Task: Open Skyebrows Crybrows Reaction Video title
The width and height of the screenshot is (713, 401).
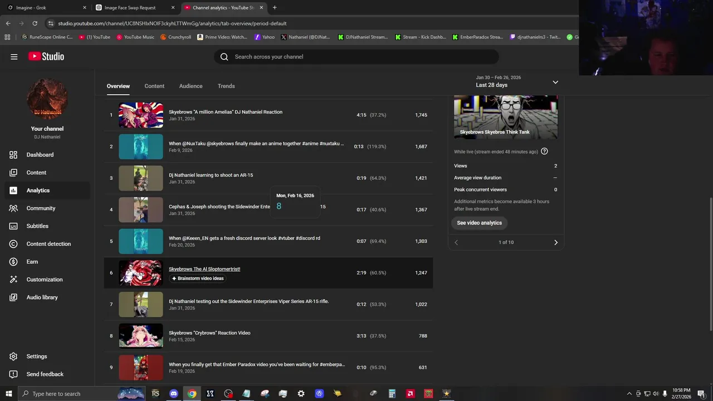Action: pos(209,333)
